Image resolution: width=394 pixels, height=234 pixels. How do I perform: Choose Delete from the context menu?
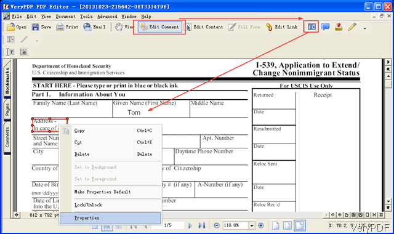click(x=111, y=154)
